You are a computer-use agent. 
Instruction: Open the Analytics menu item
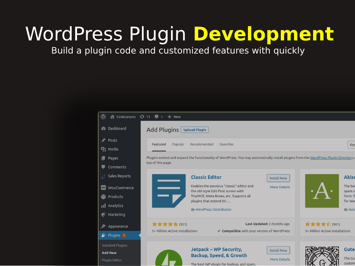point(115,206)
